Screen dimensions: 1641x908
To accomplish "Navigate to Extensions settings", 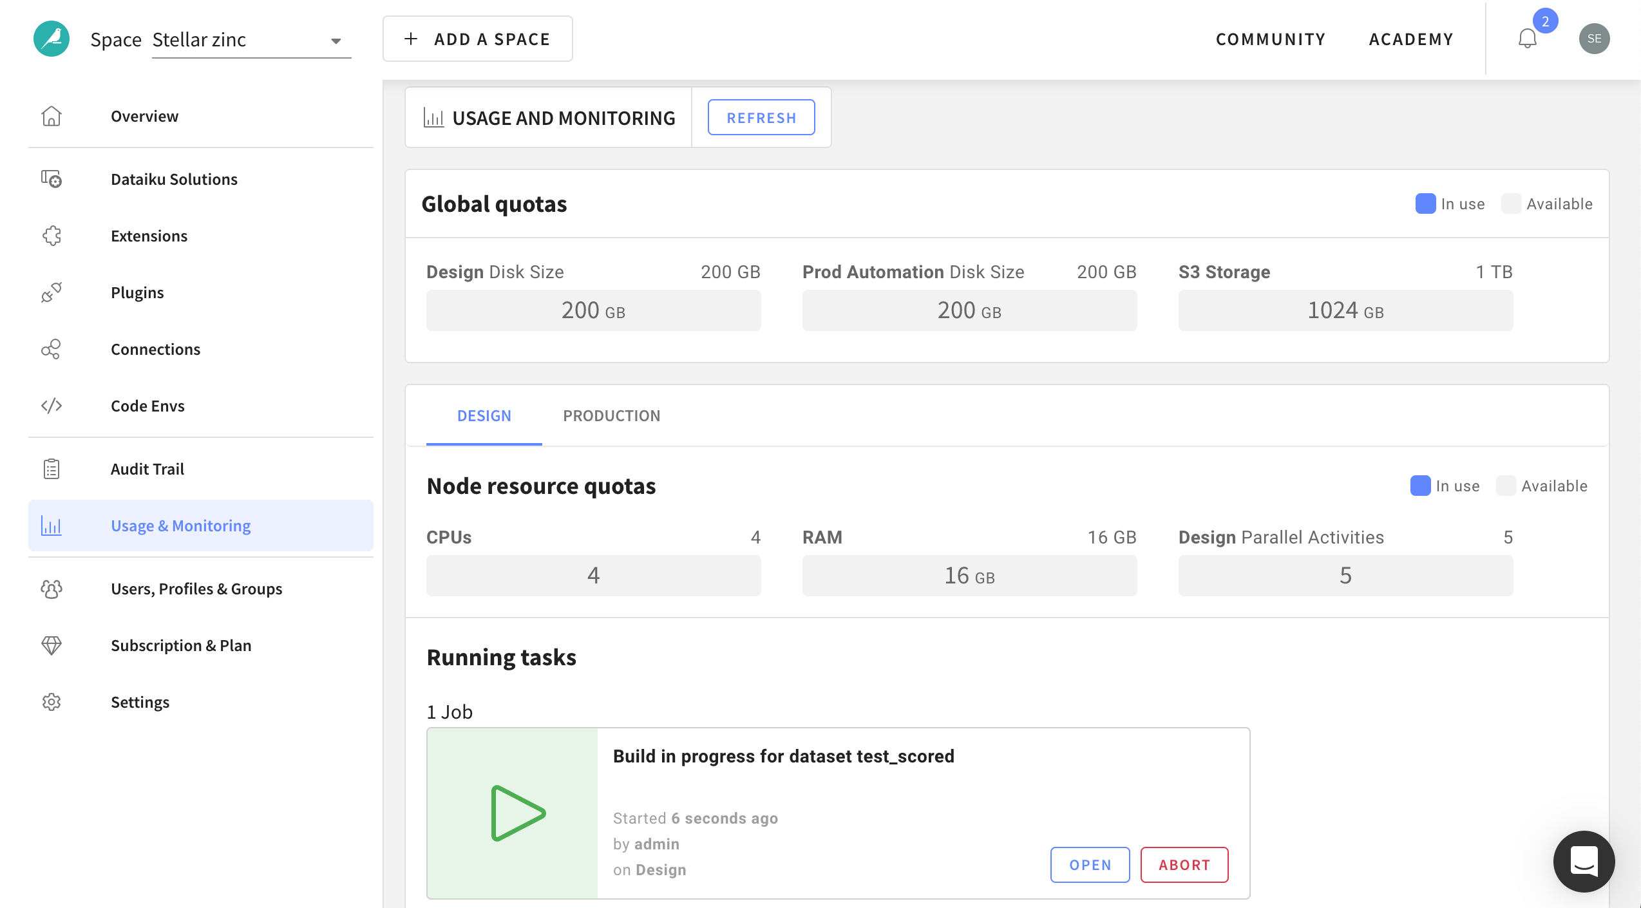I will [149, 235].
